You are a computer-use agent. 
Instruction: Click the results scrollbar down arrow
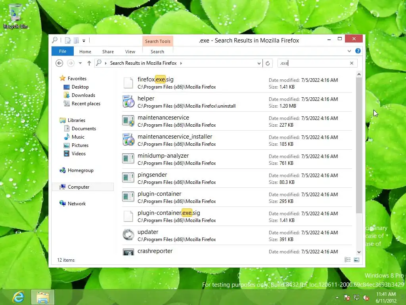[x=359, y=252]
